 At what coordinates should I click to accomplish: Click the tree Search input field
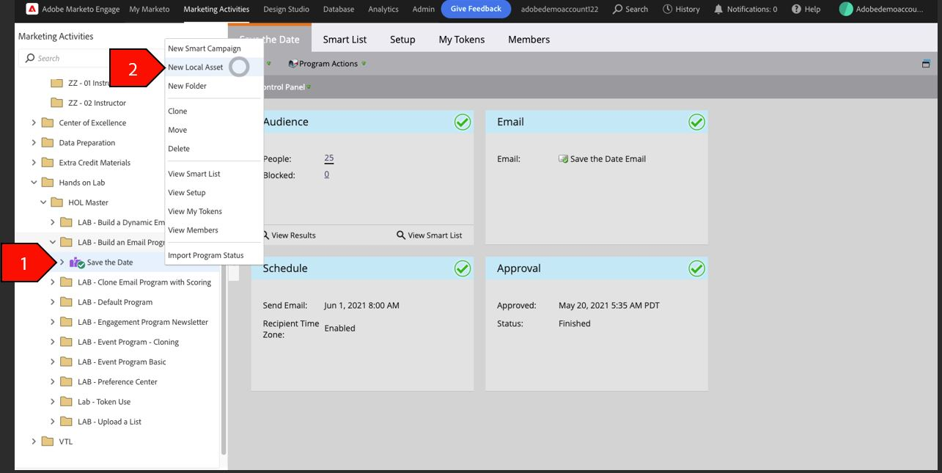pos(93,58)
